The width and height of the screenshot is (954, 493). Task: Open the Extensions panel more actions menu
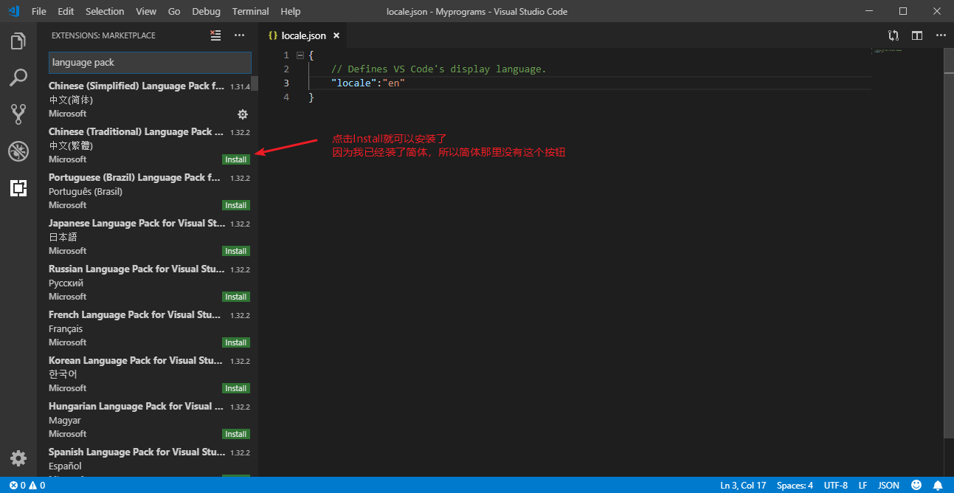tap(239, 35)
